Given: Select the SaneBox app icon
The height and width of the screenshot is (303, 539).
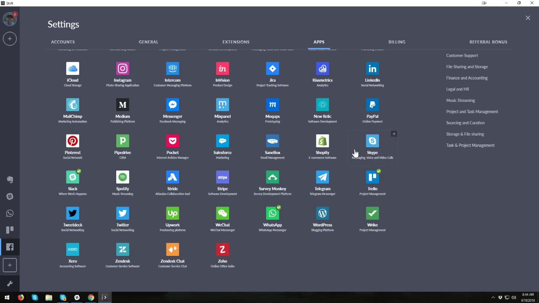Looking at the screenshot, I should click(272, 141).
